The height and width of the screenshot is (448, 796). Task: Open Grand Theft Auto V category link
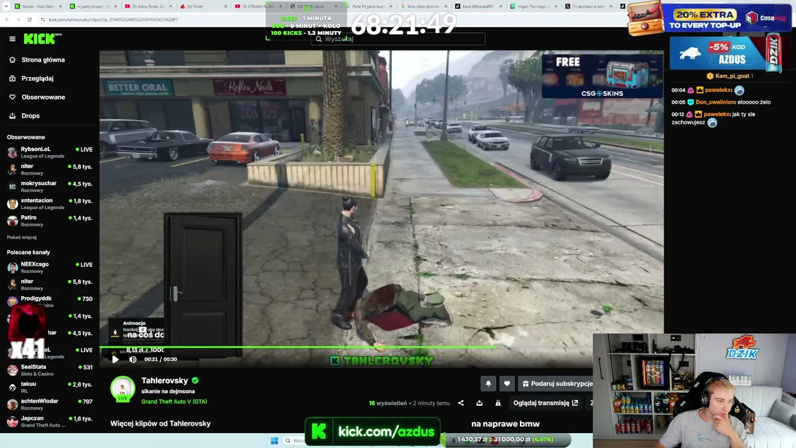pyautogui.click(x=174, y=402)
